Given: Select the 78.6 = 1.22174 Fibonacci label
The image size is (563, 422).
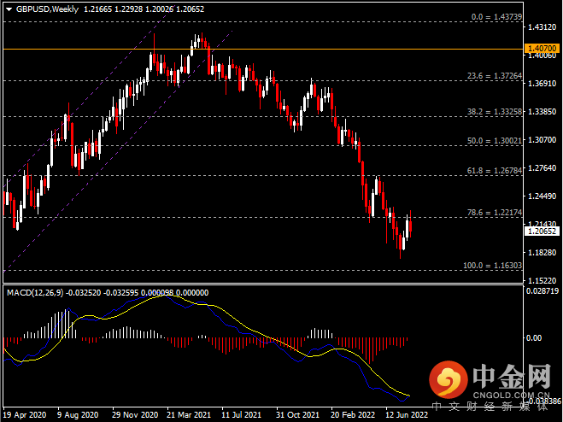Looking at the screenshot, I should point(493,212).
